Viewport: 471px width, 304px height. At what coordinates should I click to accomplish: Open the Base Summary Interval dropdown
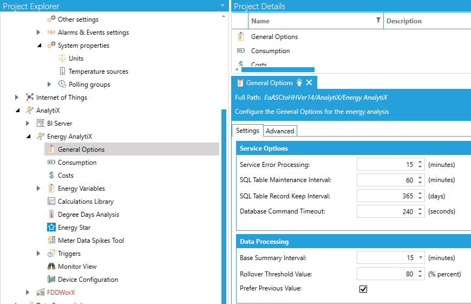[421, 258]
